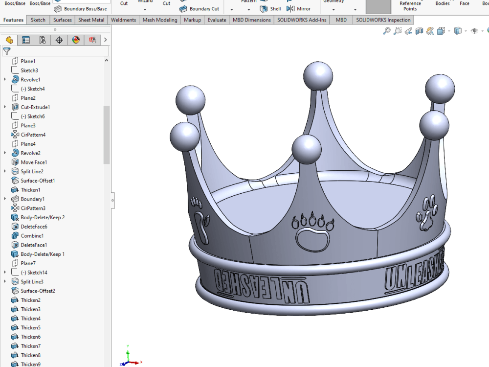Select the Combine1 feature
The width and height of the screenshot is (489, 367).
click(27, 236)
